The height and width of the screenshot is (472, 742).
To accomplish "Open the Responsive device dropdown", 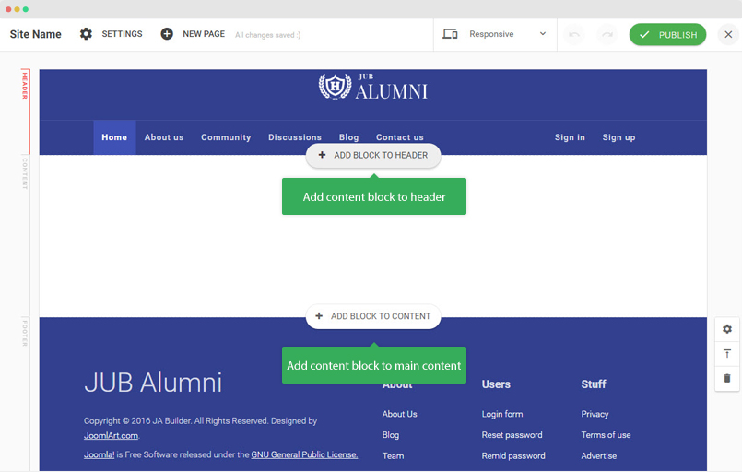I will point(495,34).
